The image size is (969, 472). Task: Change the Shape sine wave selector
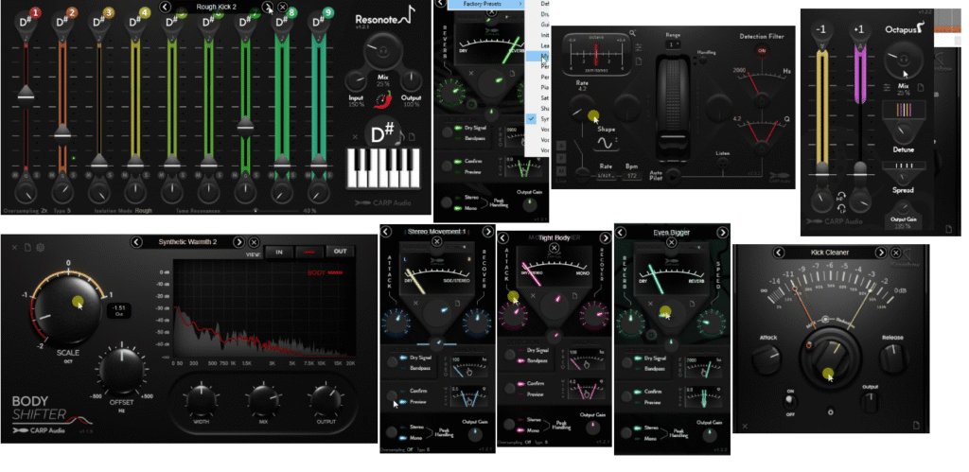[606, 144]
